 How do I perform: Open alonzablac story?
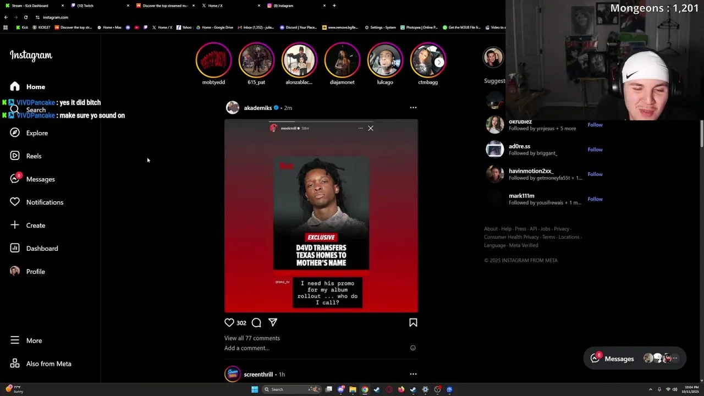299,60
